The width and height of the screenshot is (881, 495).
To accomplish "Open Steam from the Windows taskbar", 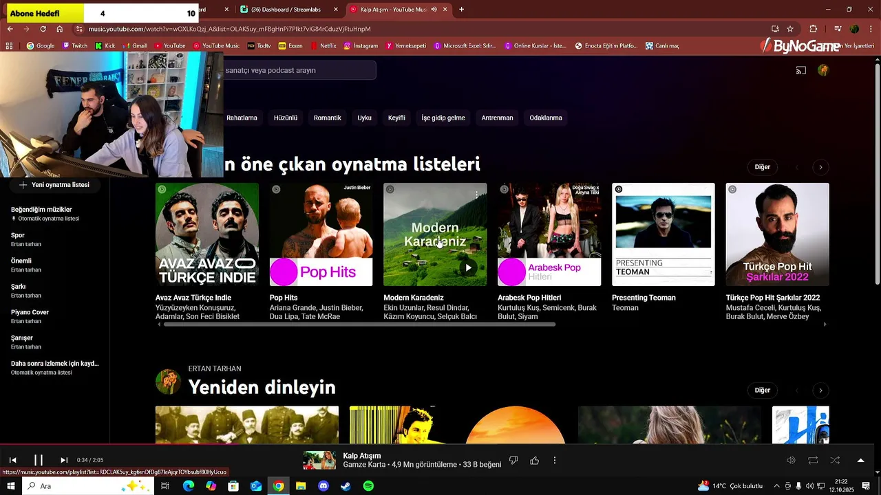I will tap(346, 486).
